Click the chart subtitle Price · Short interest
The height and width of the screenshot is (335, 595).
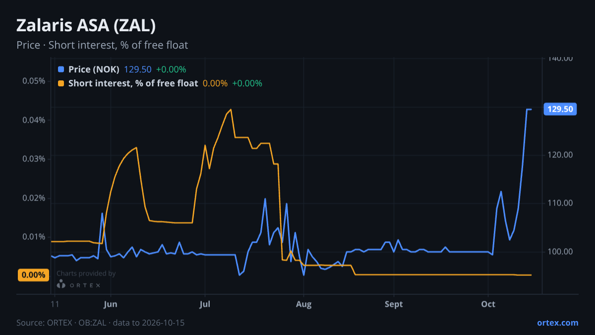[x=102, y=45]
